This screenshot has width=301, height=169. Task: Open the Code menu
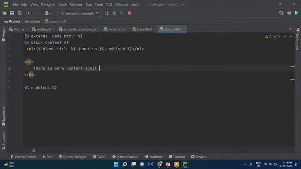tap(63, 4)
